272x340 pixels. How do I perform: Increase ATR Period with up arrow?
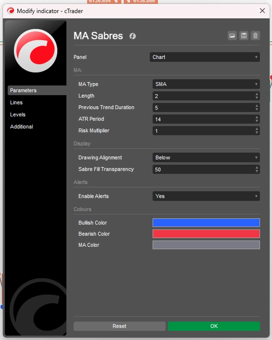(257, 117)
